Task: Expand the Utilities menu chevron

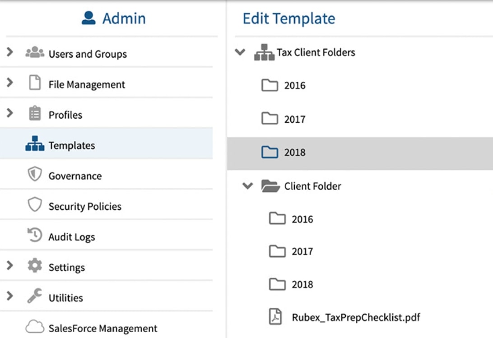Action: [x=10, y=296]
